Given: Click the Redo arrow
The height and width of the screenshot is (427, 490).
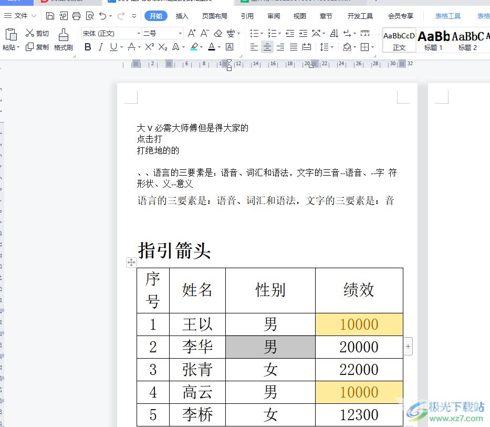Looking at the screenshot, I should pyautogui.click(x=121, y=16).
